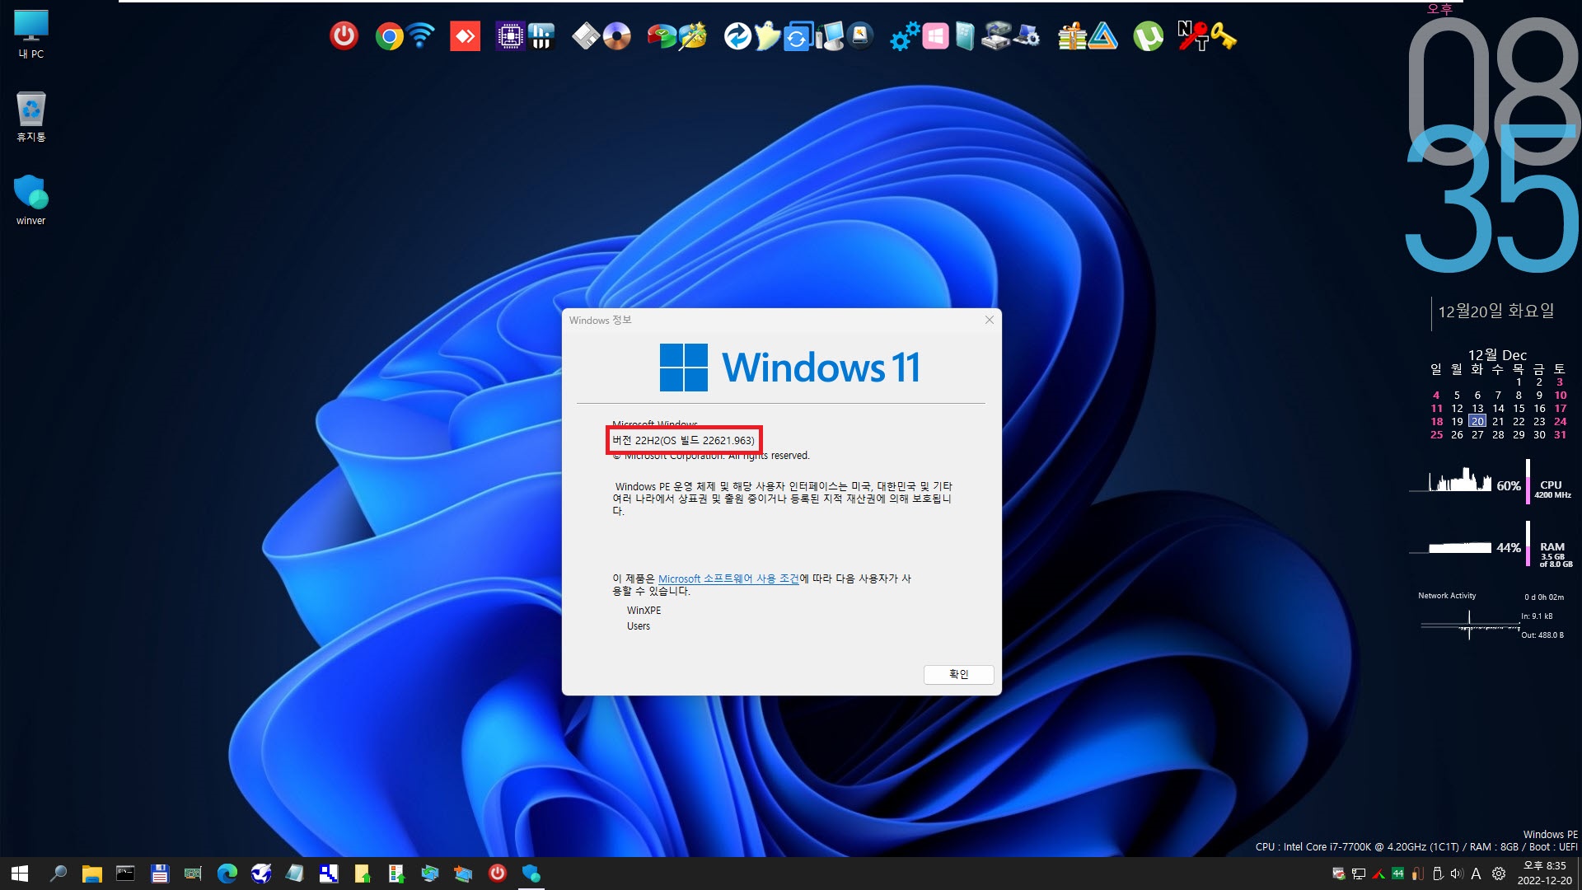Click the blue-white staircase taskbar icon
Viewport: 1582px width, 890px height.
(x=328, y=874)
